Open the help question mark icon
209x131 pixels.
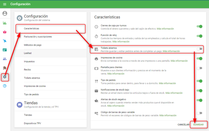pos(4,86)
